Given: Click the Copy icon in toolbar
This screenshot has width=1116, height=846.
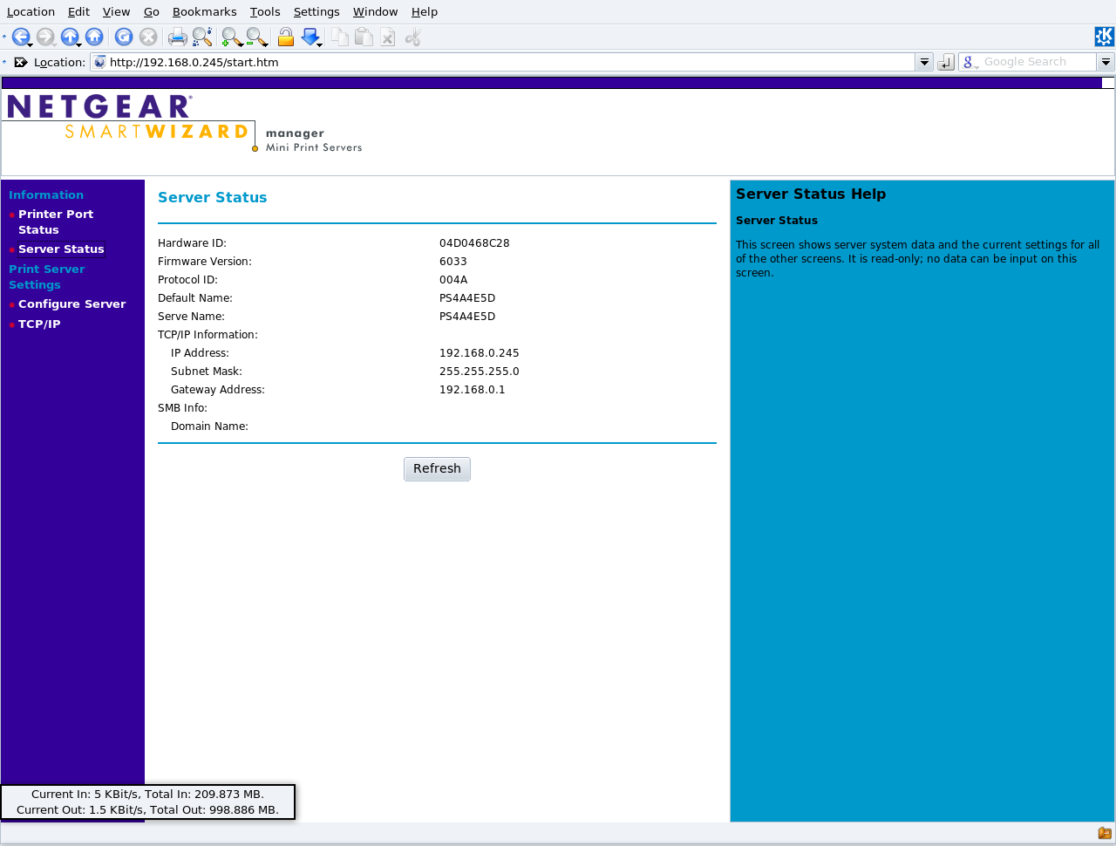Looking at the screenshot, I should point(340,37).
